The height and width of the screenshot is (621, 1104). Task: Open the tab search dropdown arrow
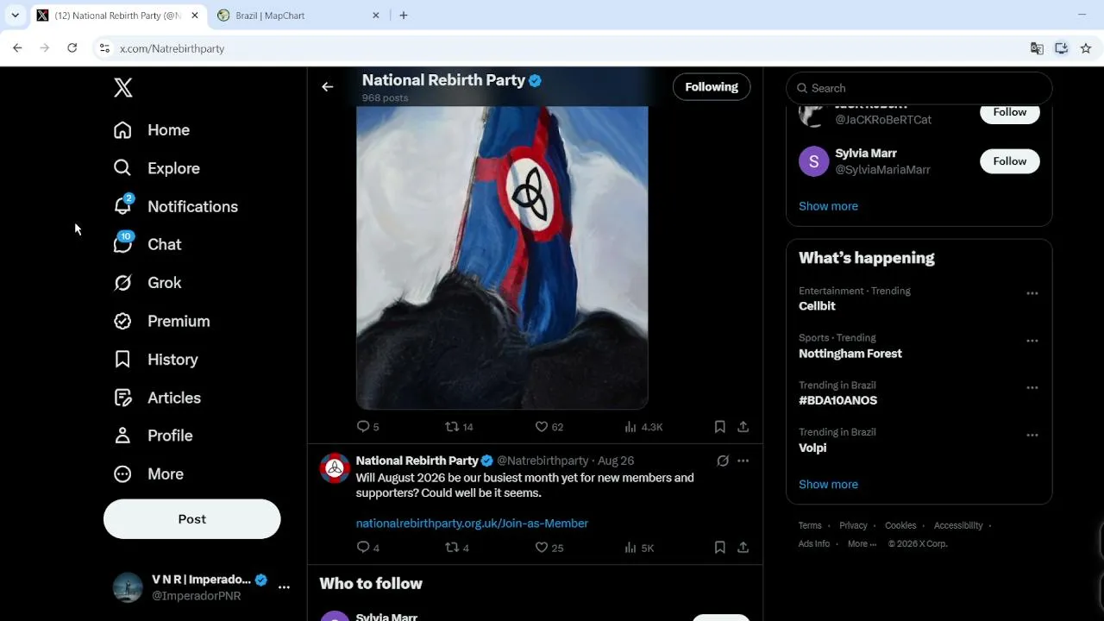tap(15, 16)
